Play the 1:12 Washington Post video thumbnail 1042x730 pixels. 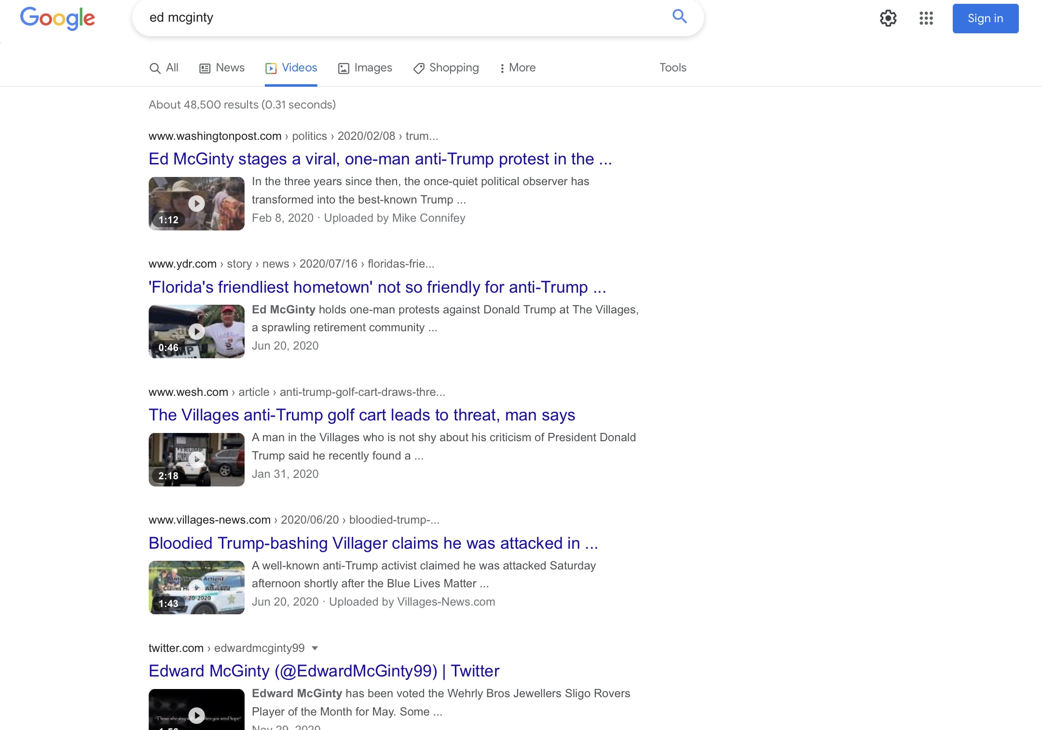click(x=196, y=203)
